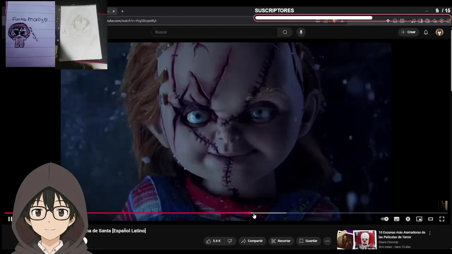The height and width of the screenshot is (254, 452).
Task: Click the browser address bar URL
Action: (132, 21)
